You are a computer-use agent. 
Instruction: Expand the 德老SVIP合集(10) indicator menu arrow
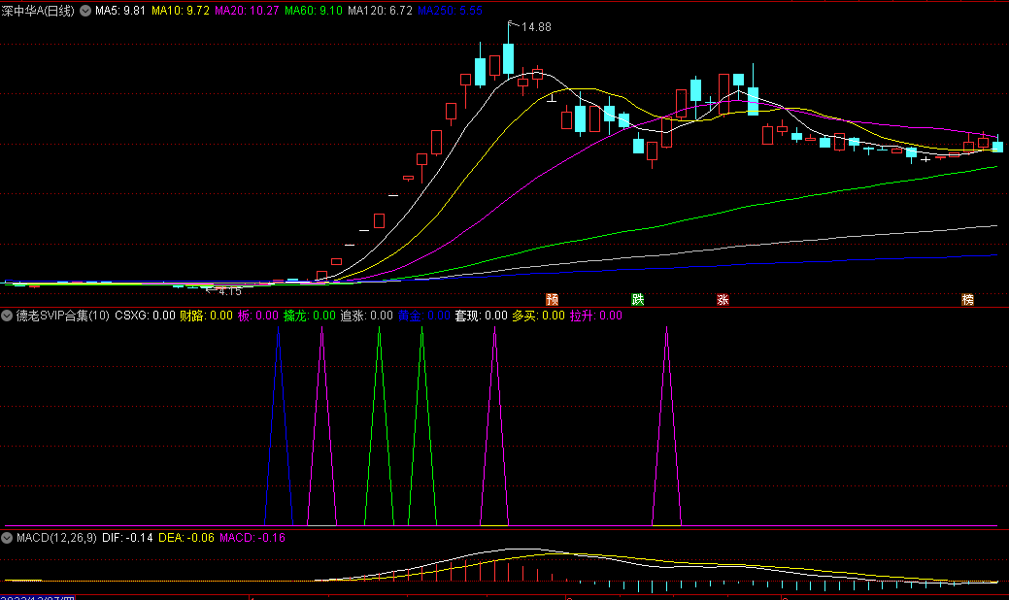click(8, 316)
